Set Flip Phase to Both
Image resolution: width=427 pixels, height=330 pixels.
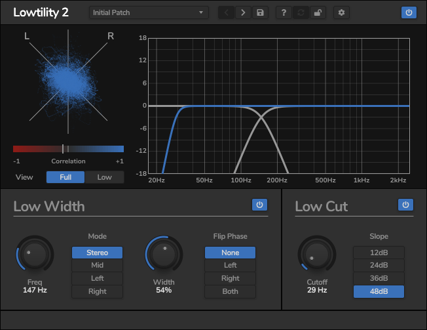pos(230,291)
